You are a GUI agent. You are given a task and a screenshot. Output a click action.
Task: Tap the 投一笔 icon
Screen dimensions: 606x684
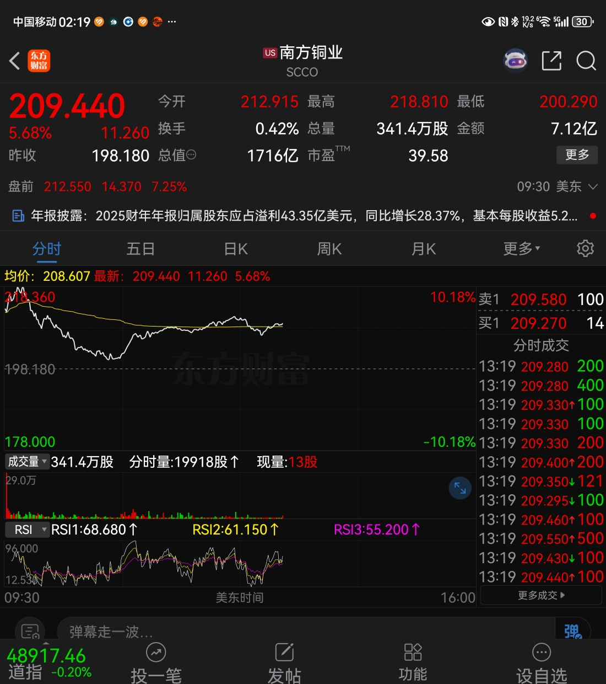(156, 653)
